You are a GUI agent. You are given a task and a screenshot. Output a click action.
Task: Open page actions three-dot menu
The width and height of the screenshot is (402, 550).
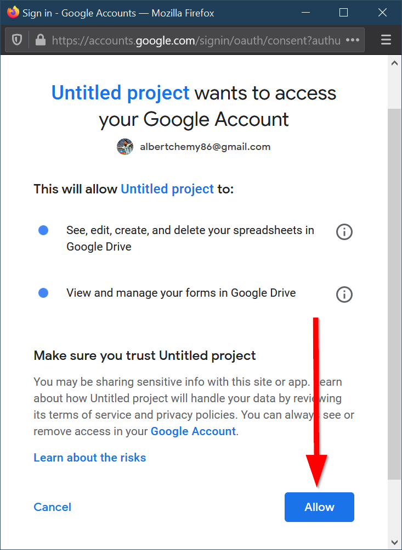(x=353, y=40)
